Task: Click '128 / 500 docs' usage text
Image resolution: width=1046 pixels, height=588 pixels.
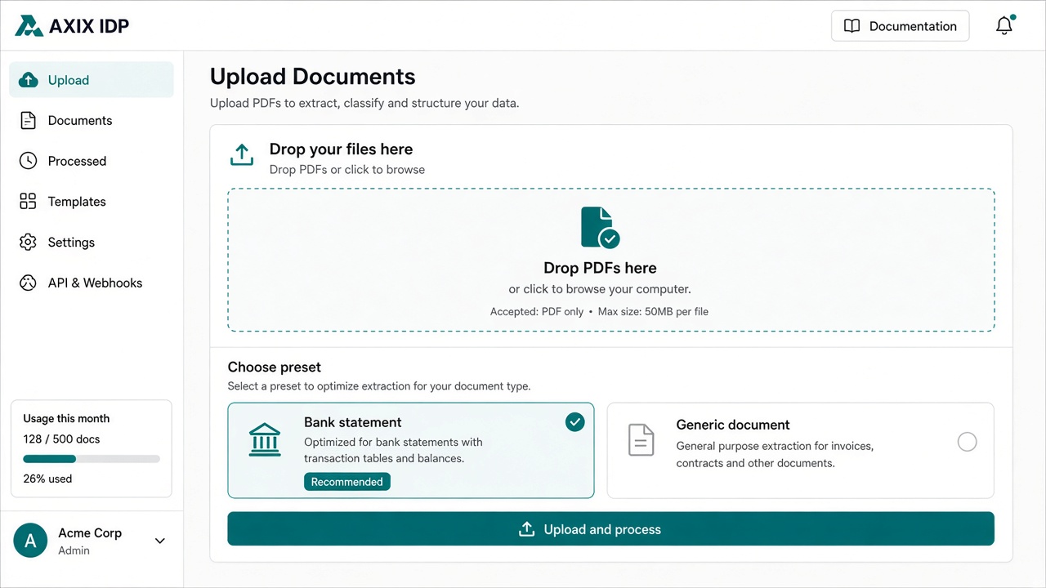Action: click(61, 439)
